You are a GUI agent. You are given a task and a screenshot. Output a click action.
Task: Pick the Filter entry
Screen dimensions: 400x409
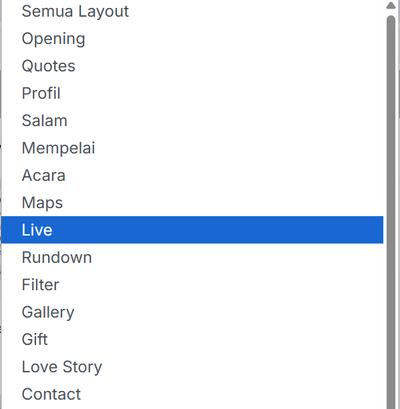pos(192,285)
